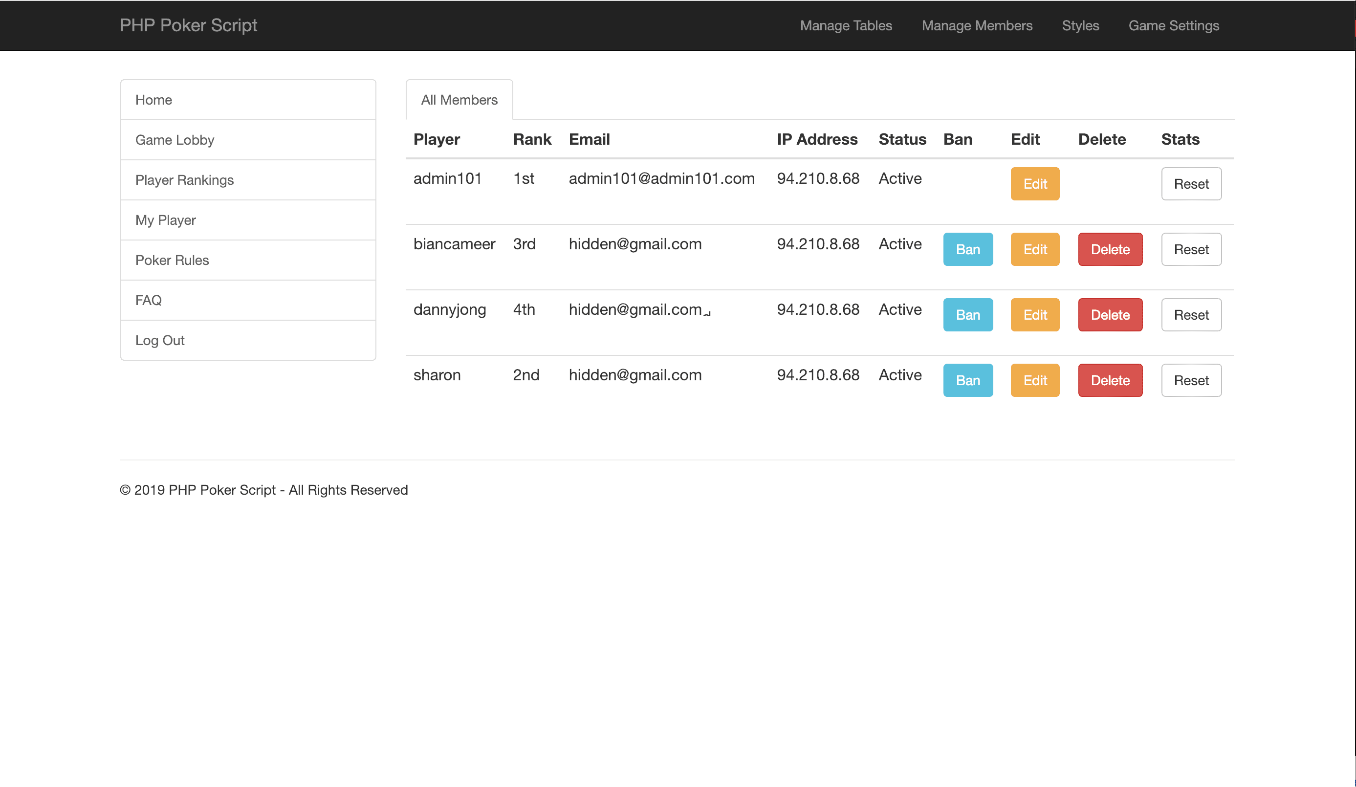Reset stats for biancameer
The image size is (1356, 787).
tap(1191, 249)
